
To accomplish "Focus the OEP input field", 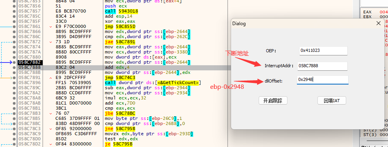I will click(323, 51).
